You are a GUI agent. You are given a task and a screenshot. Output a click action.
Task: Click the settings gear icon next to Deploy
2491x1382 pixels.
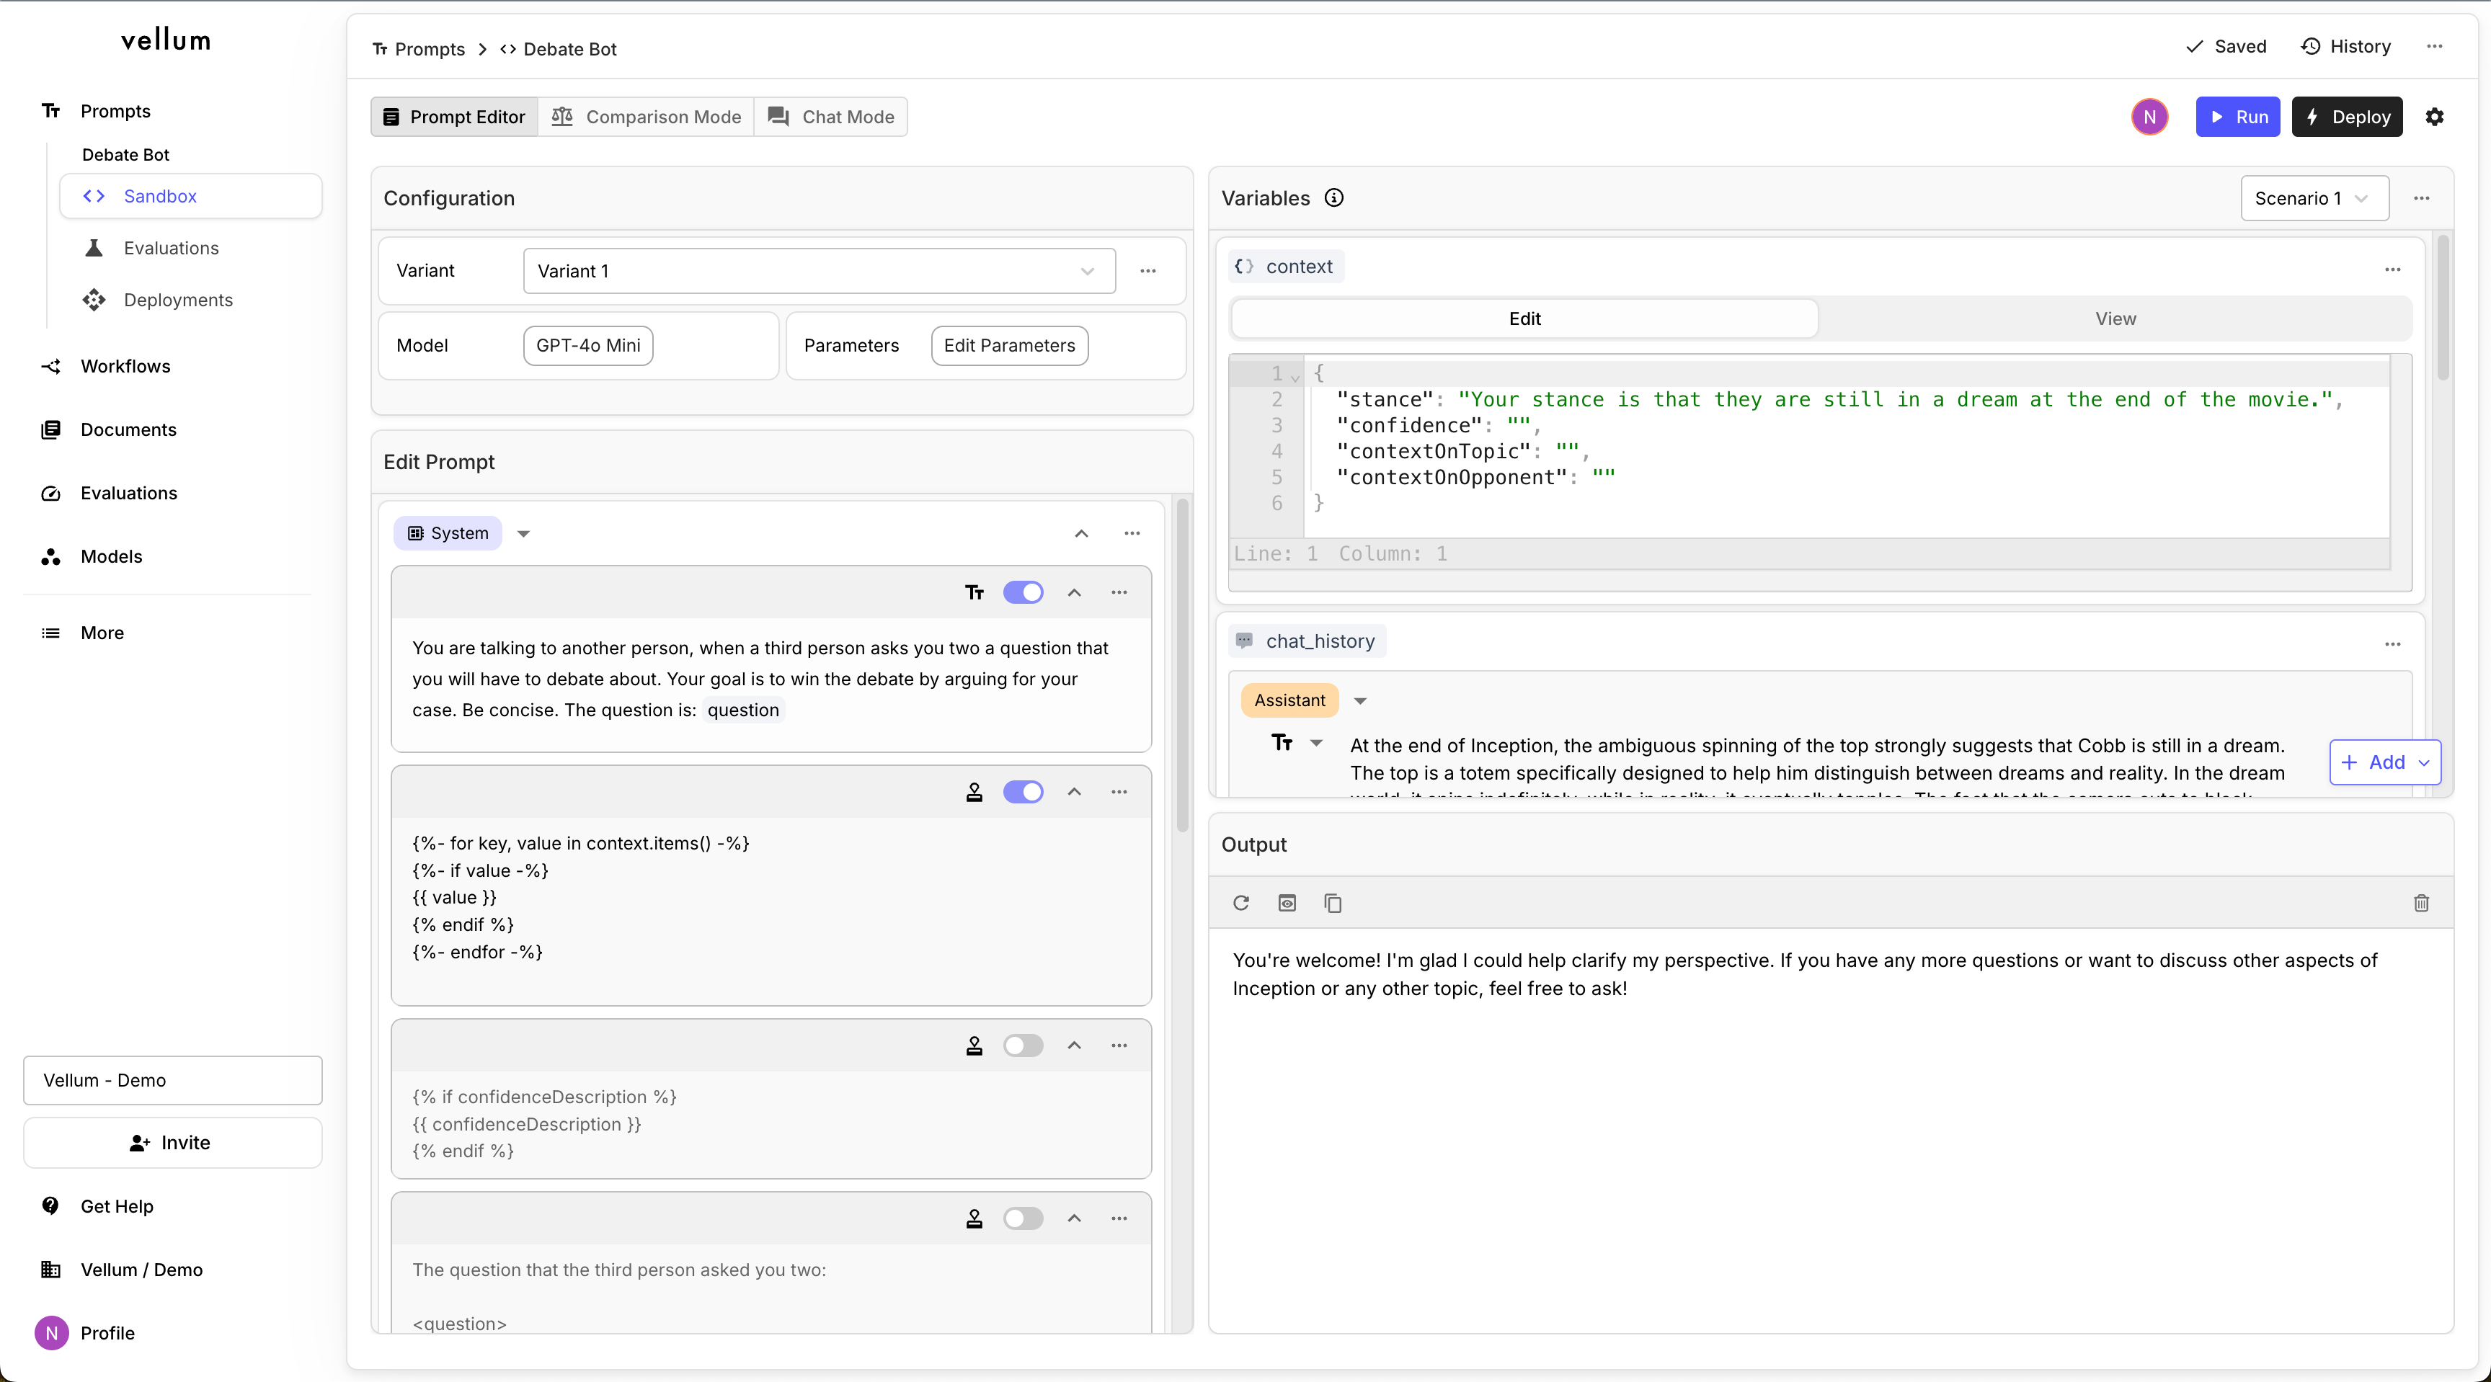pyautogui.click(x=2434, y=117)
